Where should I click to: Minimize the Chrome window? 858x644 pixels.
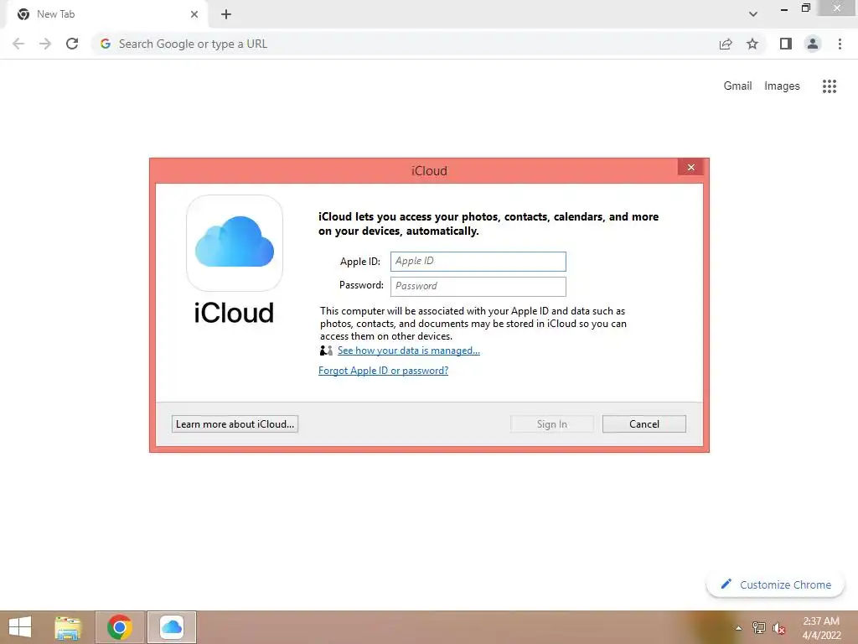pos(784,8)
